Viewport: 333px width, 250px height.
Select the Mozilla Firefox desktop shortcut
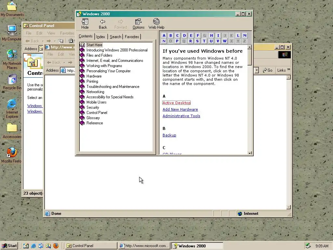tap(12, 155)
